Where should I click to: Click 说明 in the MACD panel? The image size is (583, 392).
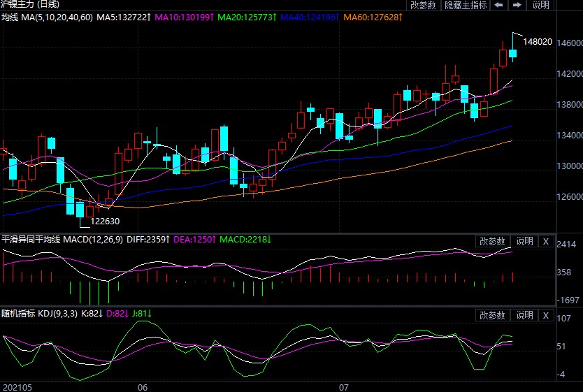524,240
